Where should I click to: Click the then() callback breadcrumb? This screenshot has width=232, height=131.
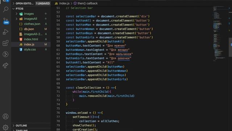(x=88, y=3)
